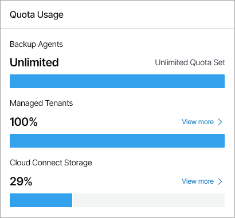This screenshot has width=235, height=218.
Task: Select the Quota Usage widget title
Action: pyautogui.click(x=37, y=15)
